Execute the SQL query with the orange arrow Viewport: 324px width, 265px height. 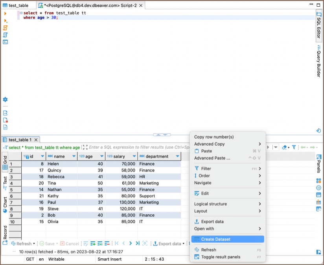click(x=6, y=13)
